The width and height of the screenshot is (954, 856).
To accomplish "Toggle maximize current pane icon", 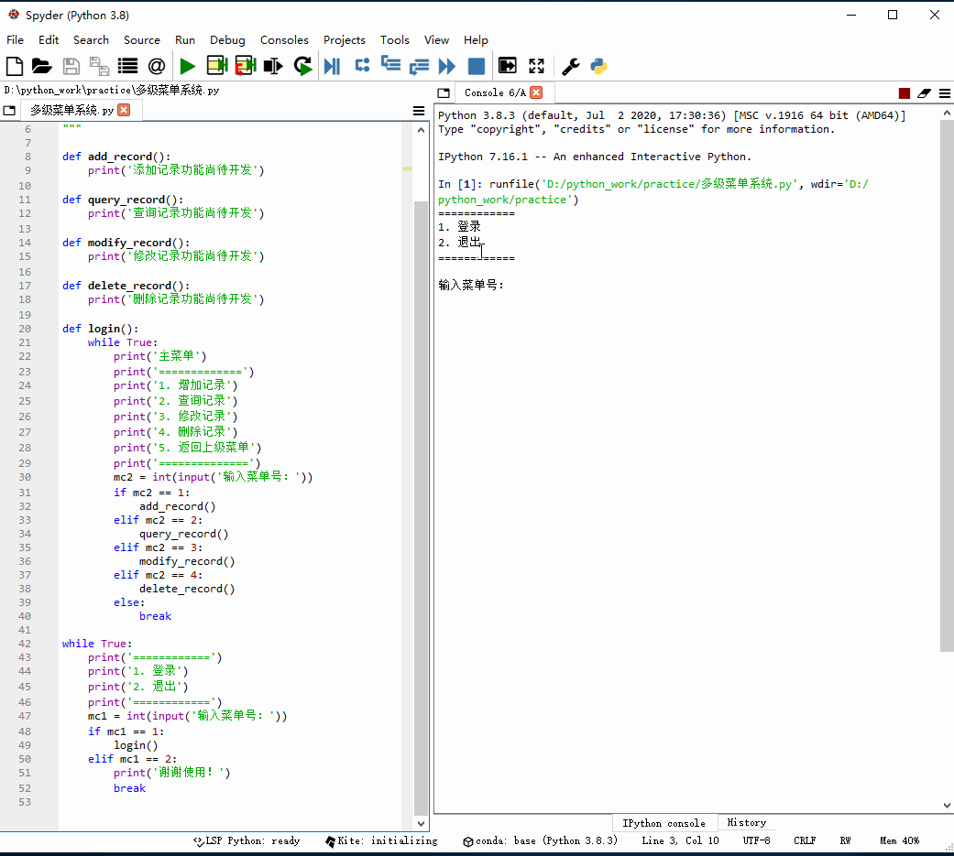I will (x=507, y=66).
